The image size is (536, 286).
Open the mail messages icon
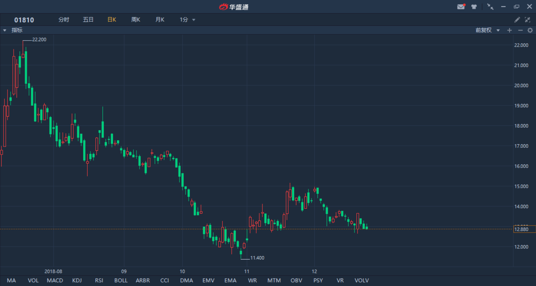tap(461, 7)
